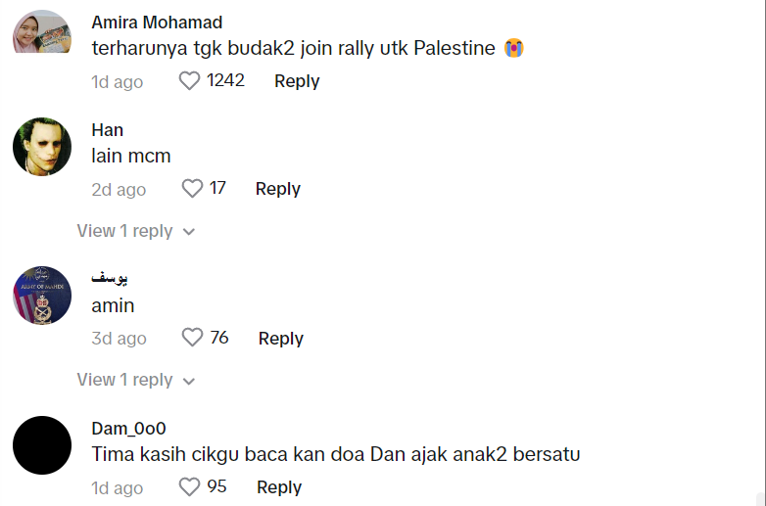Viewport: 766px width, 506px height.
Task: Click the chevron below Han's comment
Action: tap(189, 232)
